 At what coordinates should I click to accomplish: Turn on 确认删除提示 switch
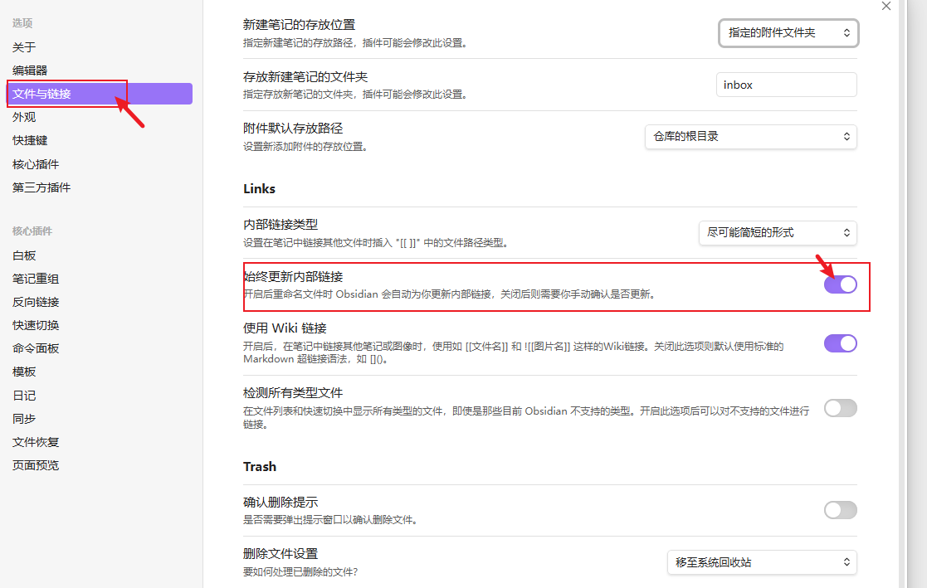840,510
